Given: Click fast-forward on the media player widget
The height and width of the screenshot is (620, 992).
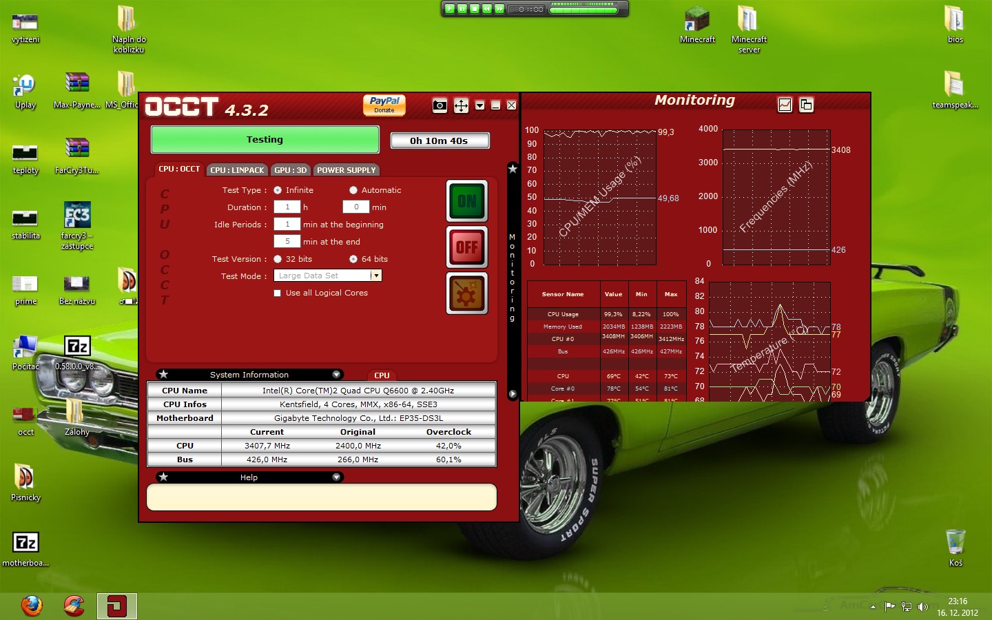Looking at the screenshot, I should tap(499, 9).
